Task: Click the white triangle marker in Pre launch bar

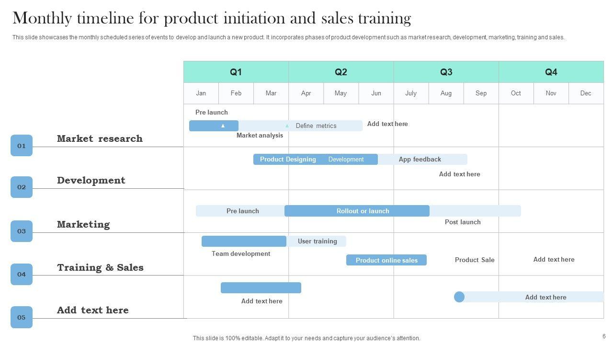Action: click(223, 126)
